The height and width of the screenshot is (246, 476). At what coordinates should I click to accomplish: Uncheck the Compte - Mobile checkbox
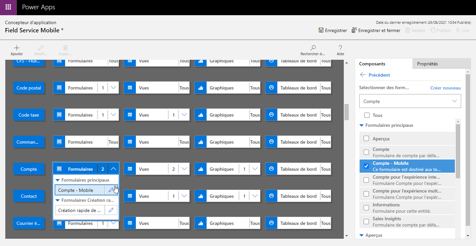pos(366,166)
